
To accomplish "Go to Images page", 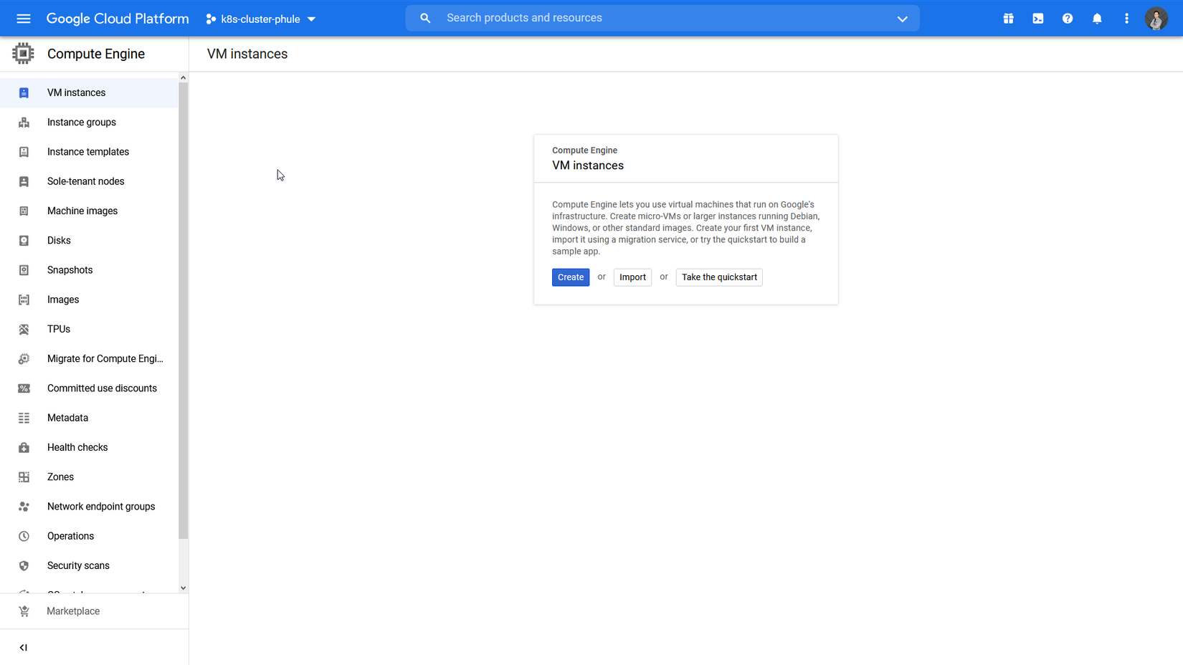I will [x=89, y=300].
